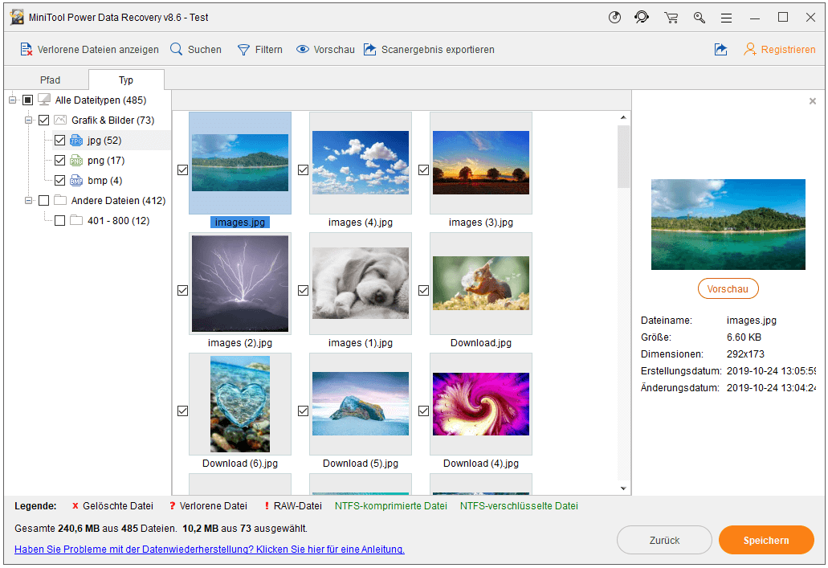Open the support chat icon
The height and width of the screenshot is (568, 828).
click(642, 18)
